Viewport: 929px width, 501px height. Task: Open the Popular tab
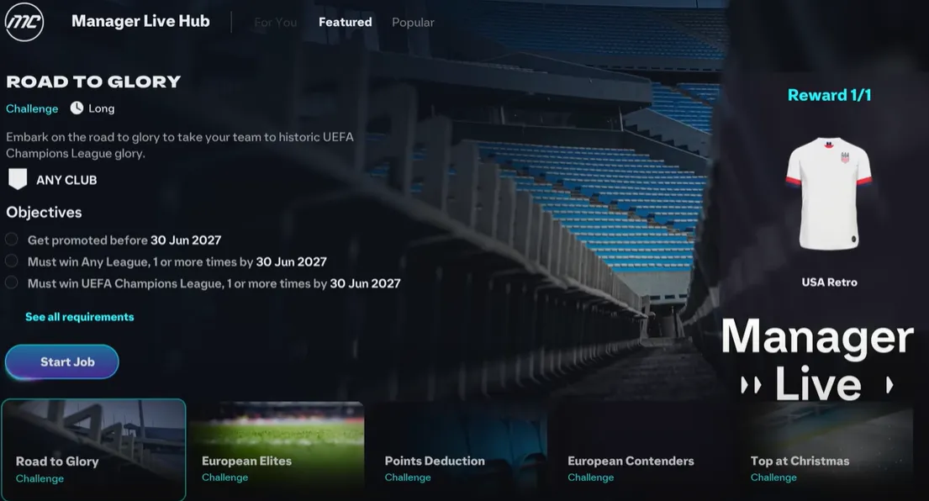pos(413,23)
